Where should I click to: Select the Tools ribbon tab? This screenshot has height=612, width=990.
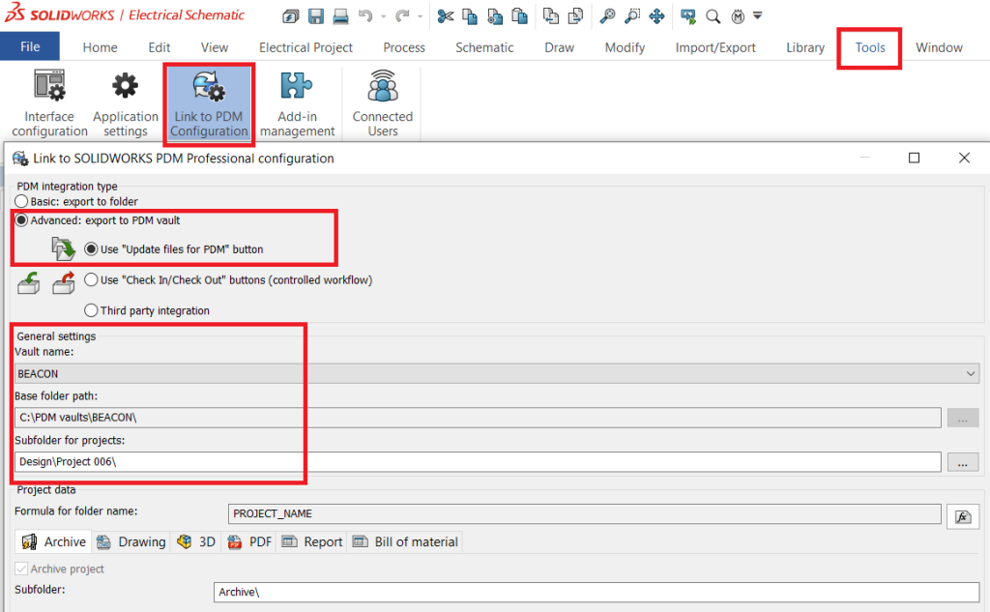[870, 47]
